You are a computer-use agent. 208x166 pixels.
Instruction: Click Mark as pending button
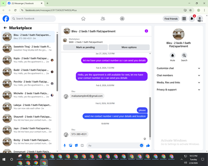pyautogui.click(x=85, y=47)
